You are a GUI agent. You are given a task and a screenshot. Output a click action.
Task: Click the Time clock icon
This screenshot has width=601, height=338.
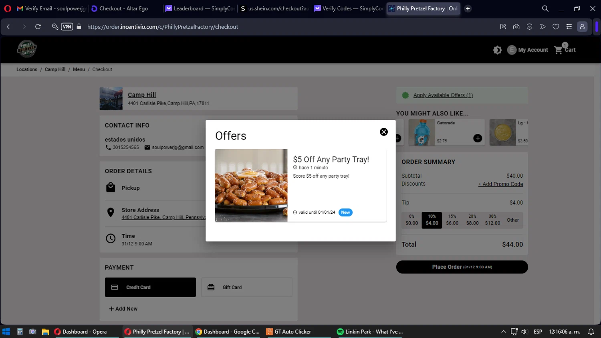(x=111, y=239)
